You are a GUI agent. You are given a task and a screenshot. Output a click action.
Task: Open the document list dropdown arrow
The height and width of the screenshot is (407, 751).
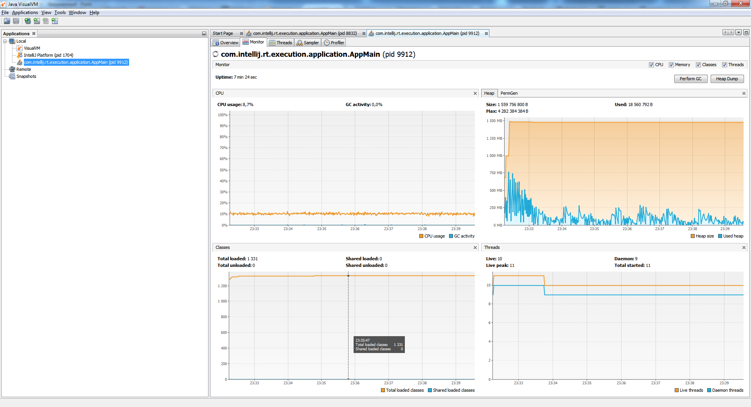[x=738, y=32]
